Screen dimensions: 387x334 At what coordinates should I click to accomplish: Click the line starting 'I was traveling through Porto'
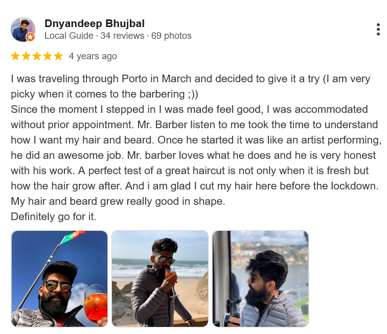click(x=191, y=79)
